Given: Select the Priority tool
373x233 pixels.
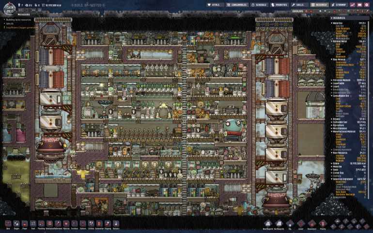Looking at the screenshot, I should tap(323, 224).
